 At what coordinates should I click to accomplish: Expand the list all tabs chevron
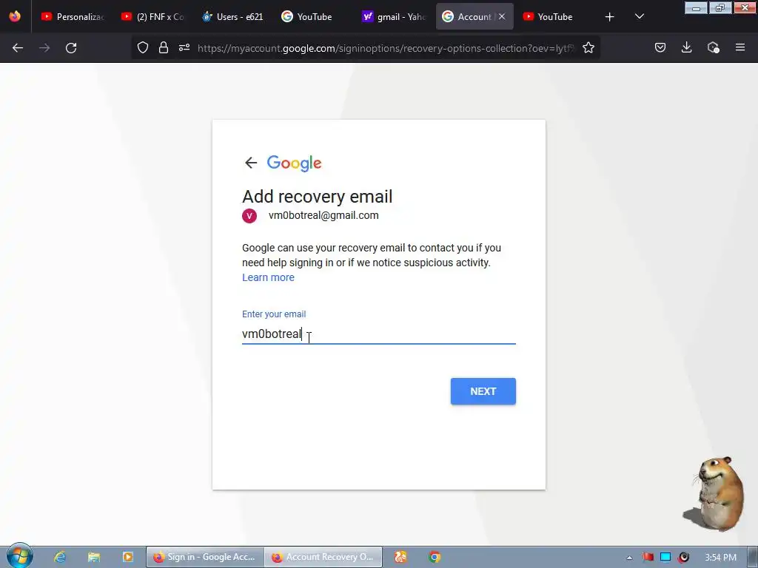pos(639,17)
